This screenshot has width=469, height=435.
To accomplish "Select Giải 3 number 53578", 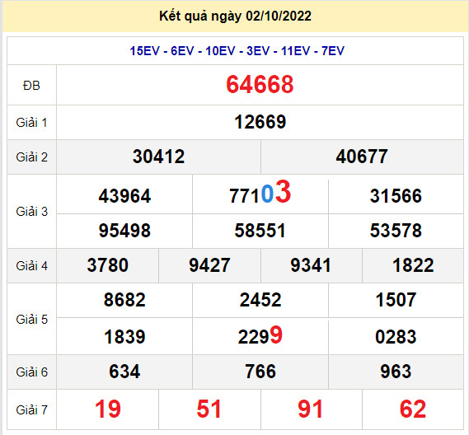I will (396, 231).
